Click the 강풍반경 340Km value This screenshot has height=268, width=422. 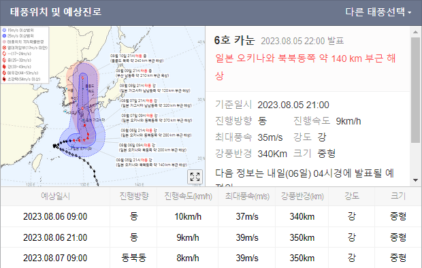point(272,154)
